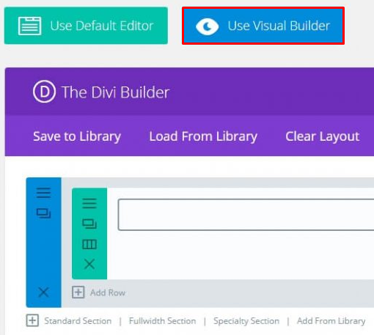
Task: Select Clear Layout option
Action: (323, 136)
